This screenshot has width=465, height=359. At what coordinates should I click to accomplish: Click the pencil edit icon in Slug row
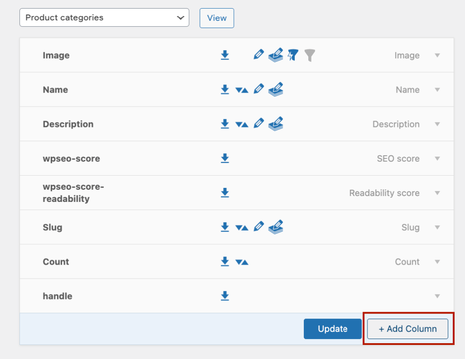pyautogui.click(x=258, y=226)
